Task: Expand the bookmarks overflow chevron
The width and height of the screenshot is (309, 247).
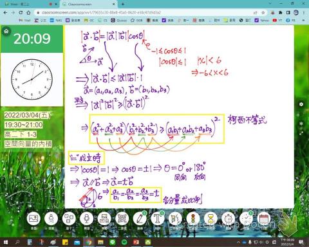Action: (303, 20)
